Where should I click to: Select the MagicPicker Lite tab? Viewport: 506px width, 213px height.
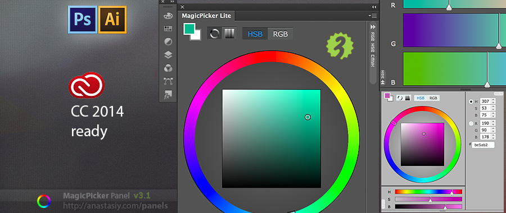pos(206,16)
